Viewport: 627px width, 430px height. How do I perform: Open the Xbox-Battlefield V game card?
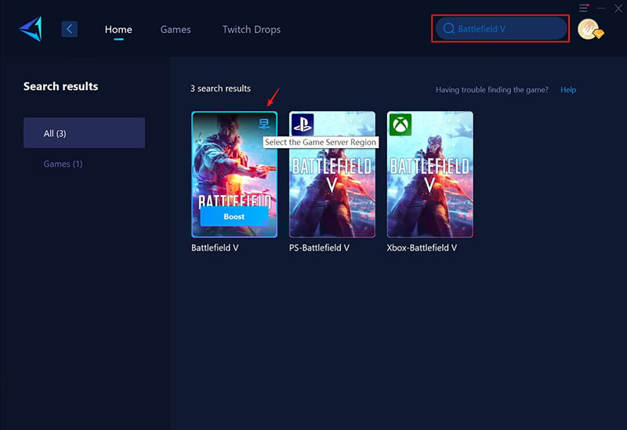429,175
